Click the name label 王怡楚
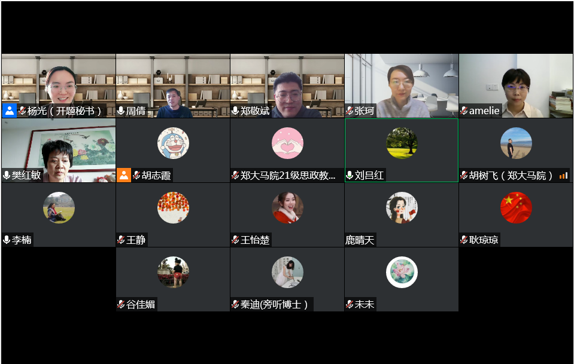 click(255, 240)
